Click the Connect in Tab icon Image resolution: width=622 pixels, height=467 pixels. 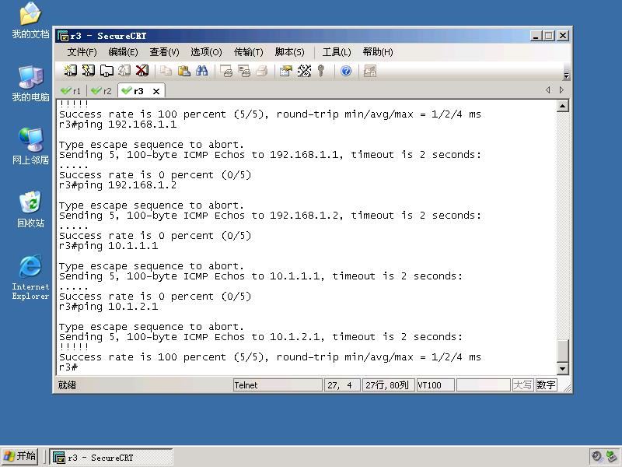tap(107, 71)
